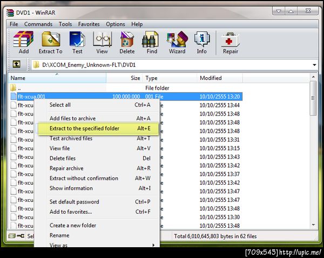Open the View file toolbar icon
Viewport: 324px width, 258px height.
point(102,42)
